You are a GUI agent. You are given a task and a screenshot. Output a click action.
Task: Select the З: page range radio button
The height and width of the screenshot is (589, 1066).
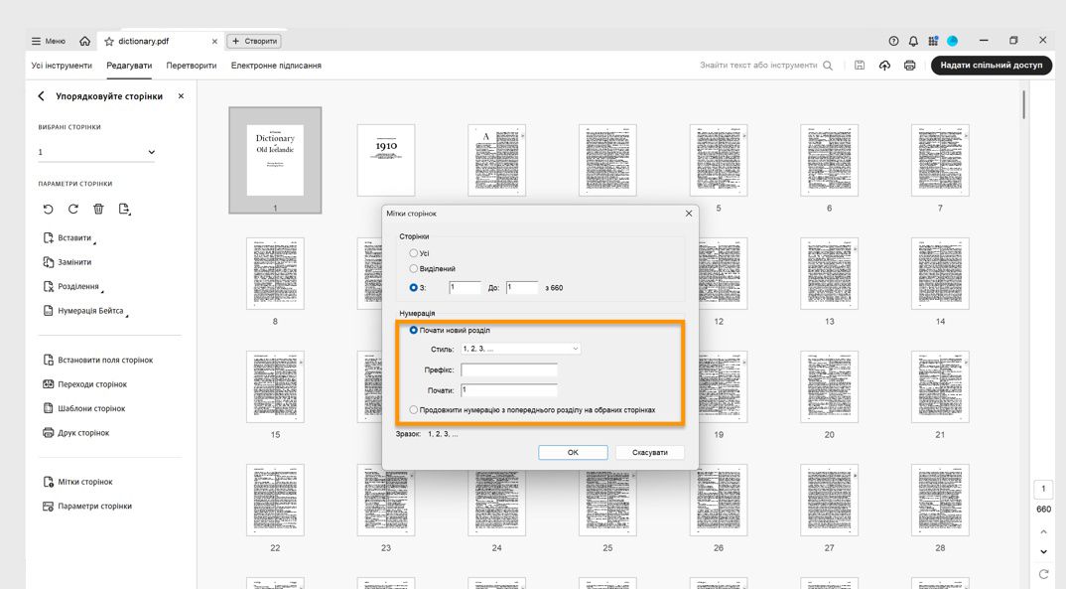click(413, 288)
